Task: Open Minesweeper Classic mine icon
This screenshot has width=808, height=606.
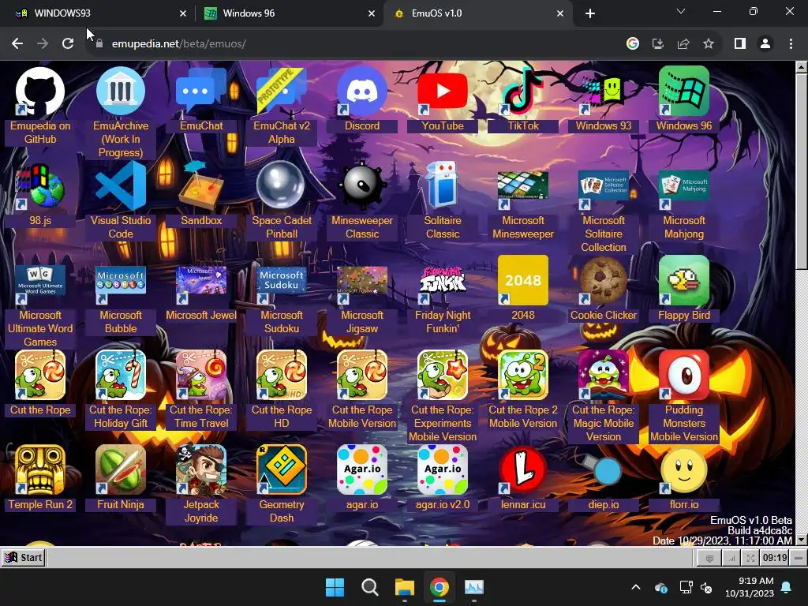Action: tap(361, 186)
